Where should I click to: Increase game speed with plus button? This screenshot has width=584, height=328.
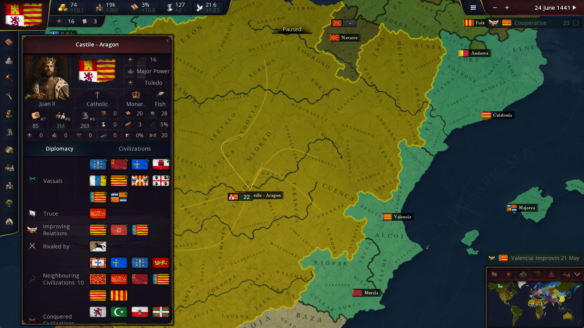point(507,8)
